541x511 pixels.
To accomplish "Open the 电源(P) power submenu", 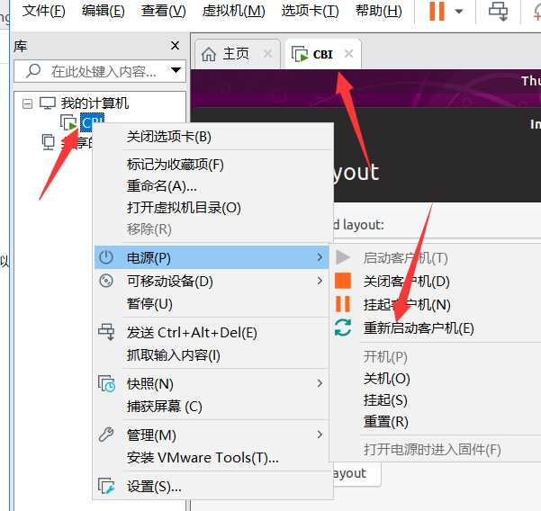I will (212, 257).
